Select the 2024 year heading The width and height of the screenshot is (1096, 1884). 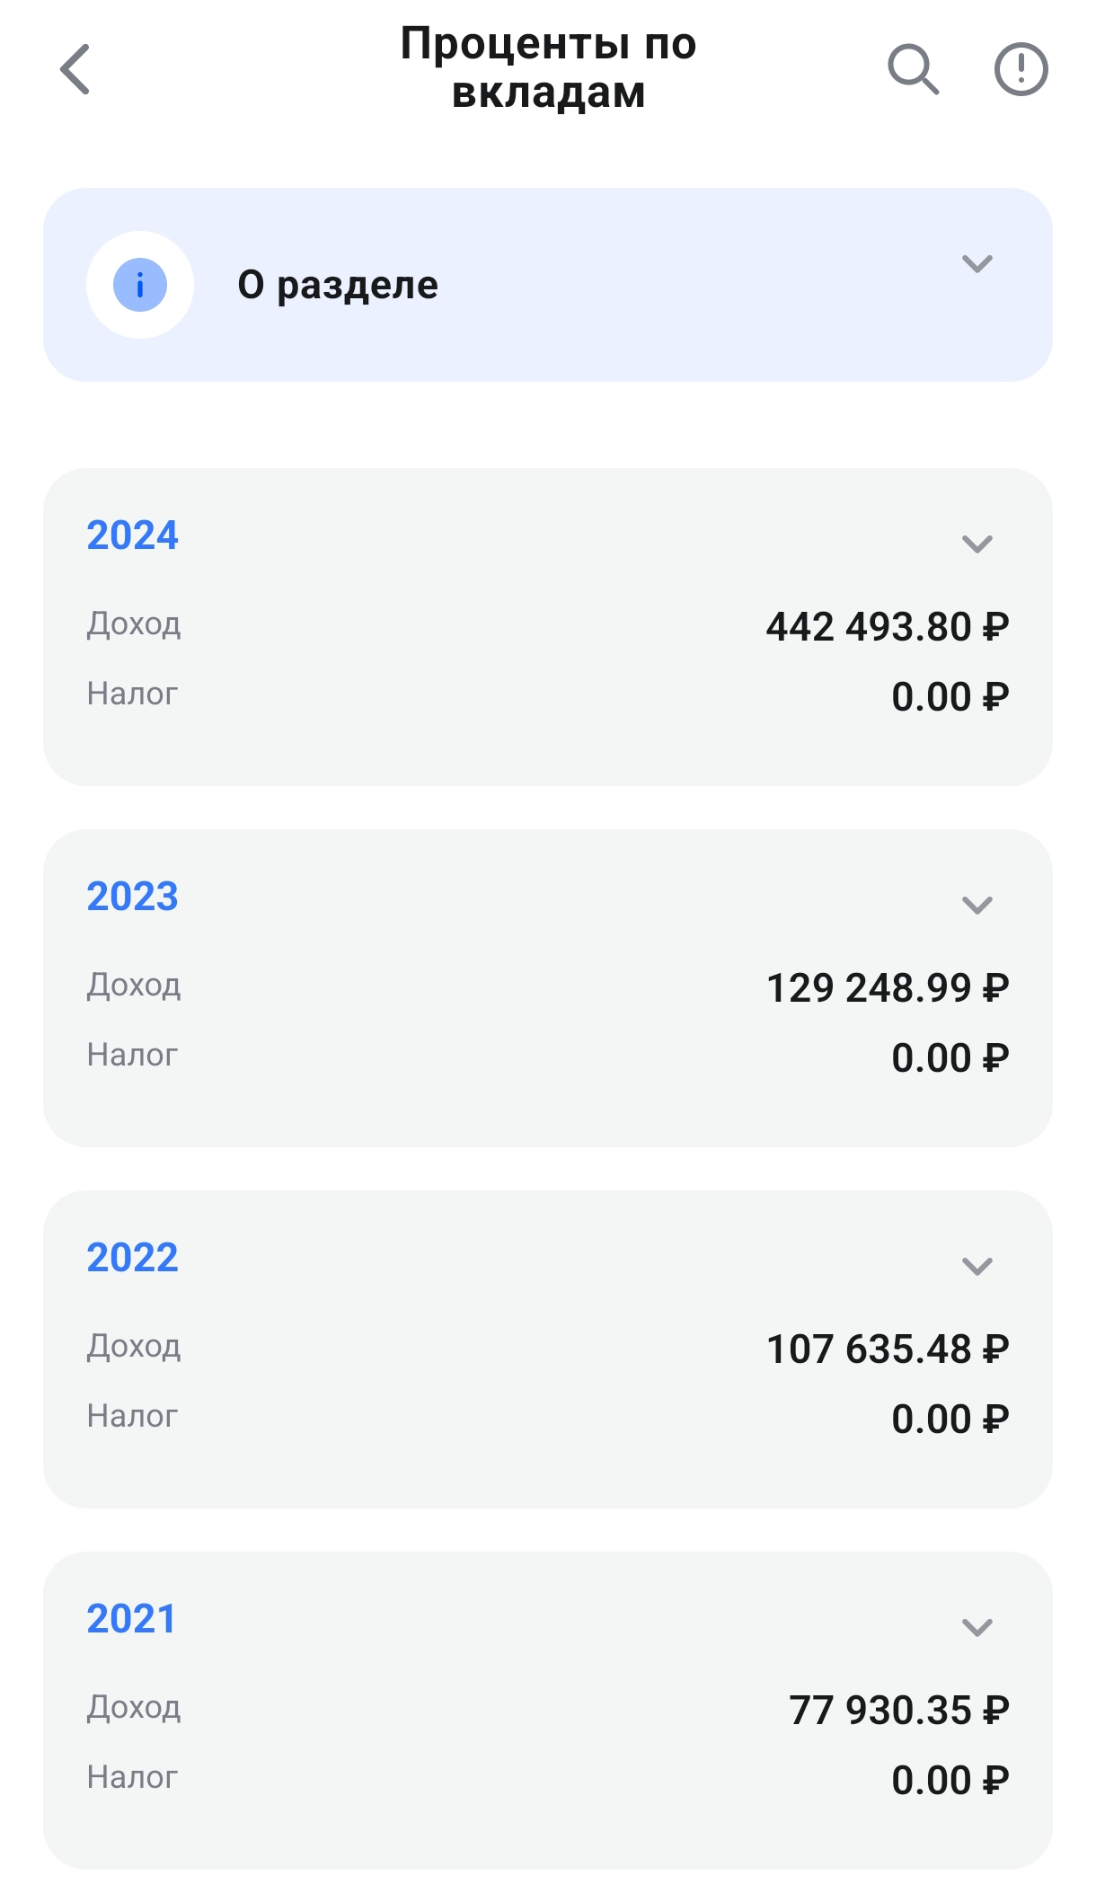click(x=133, y=535)
